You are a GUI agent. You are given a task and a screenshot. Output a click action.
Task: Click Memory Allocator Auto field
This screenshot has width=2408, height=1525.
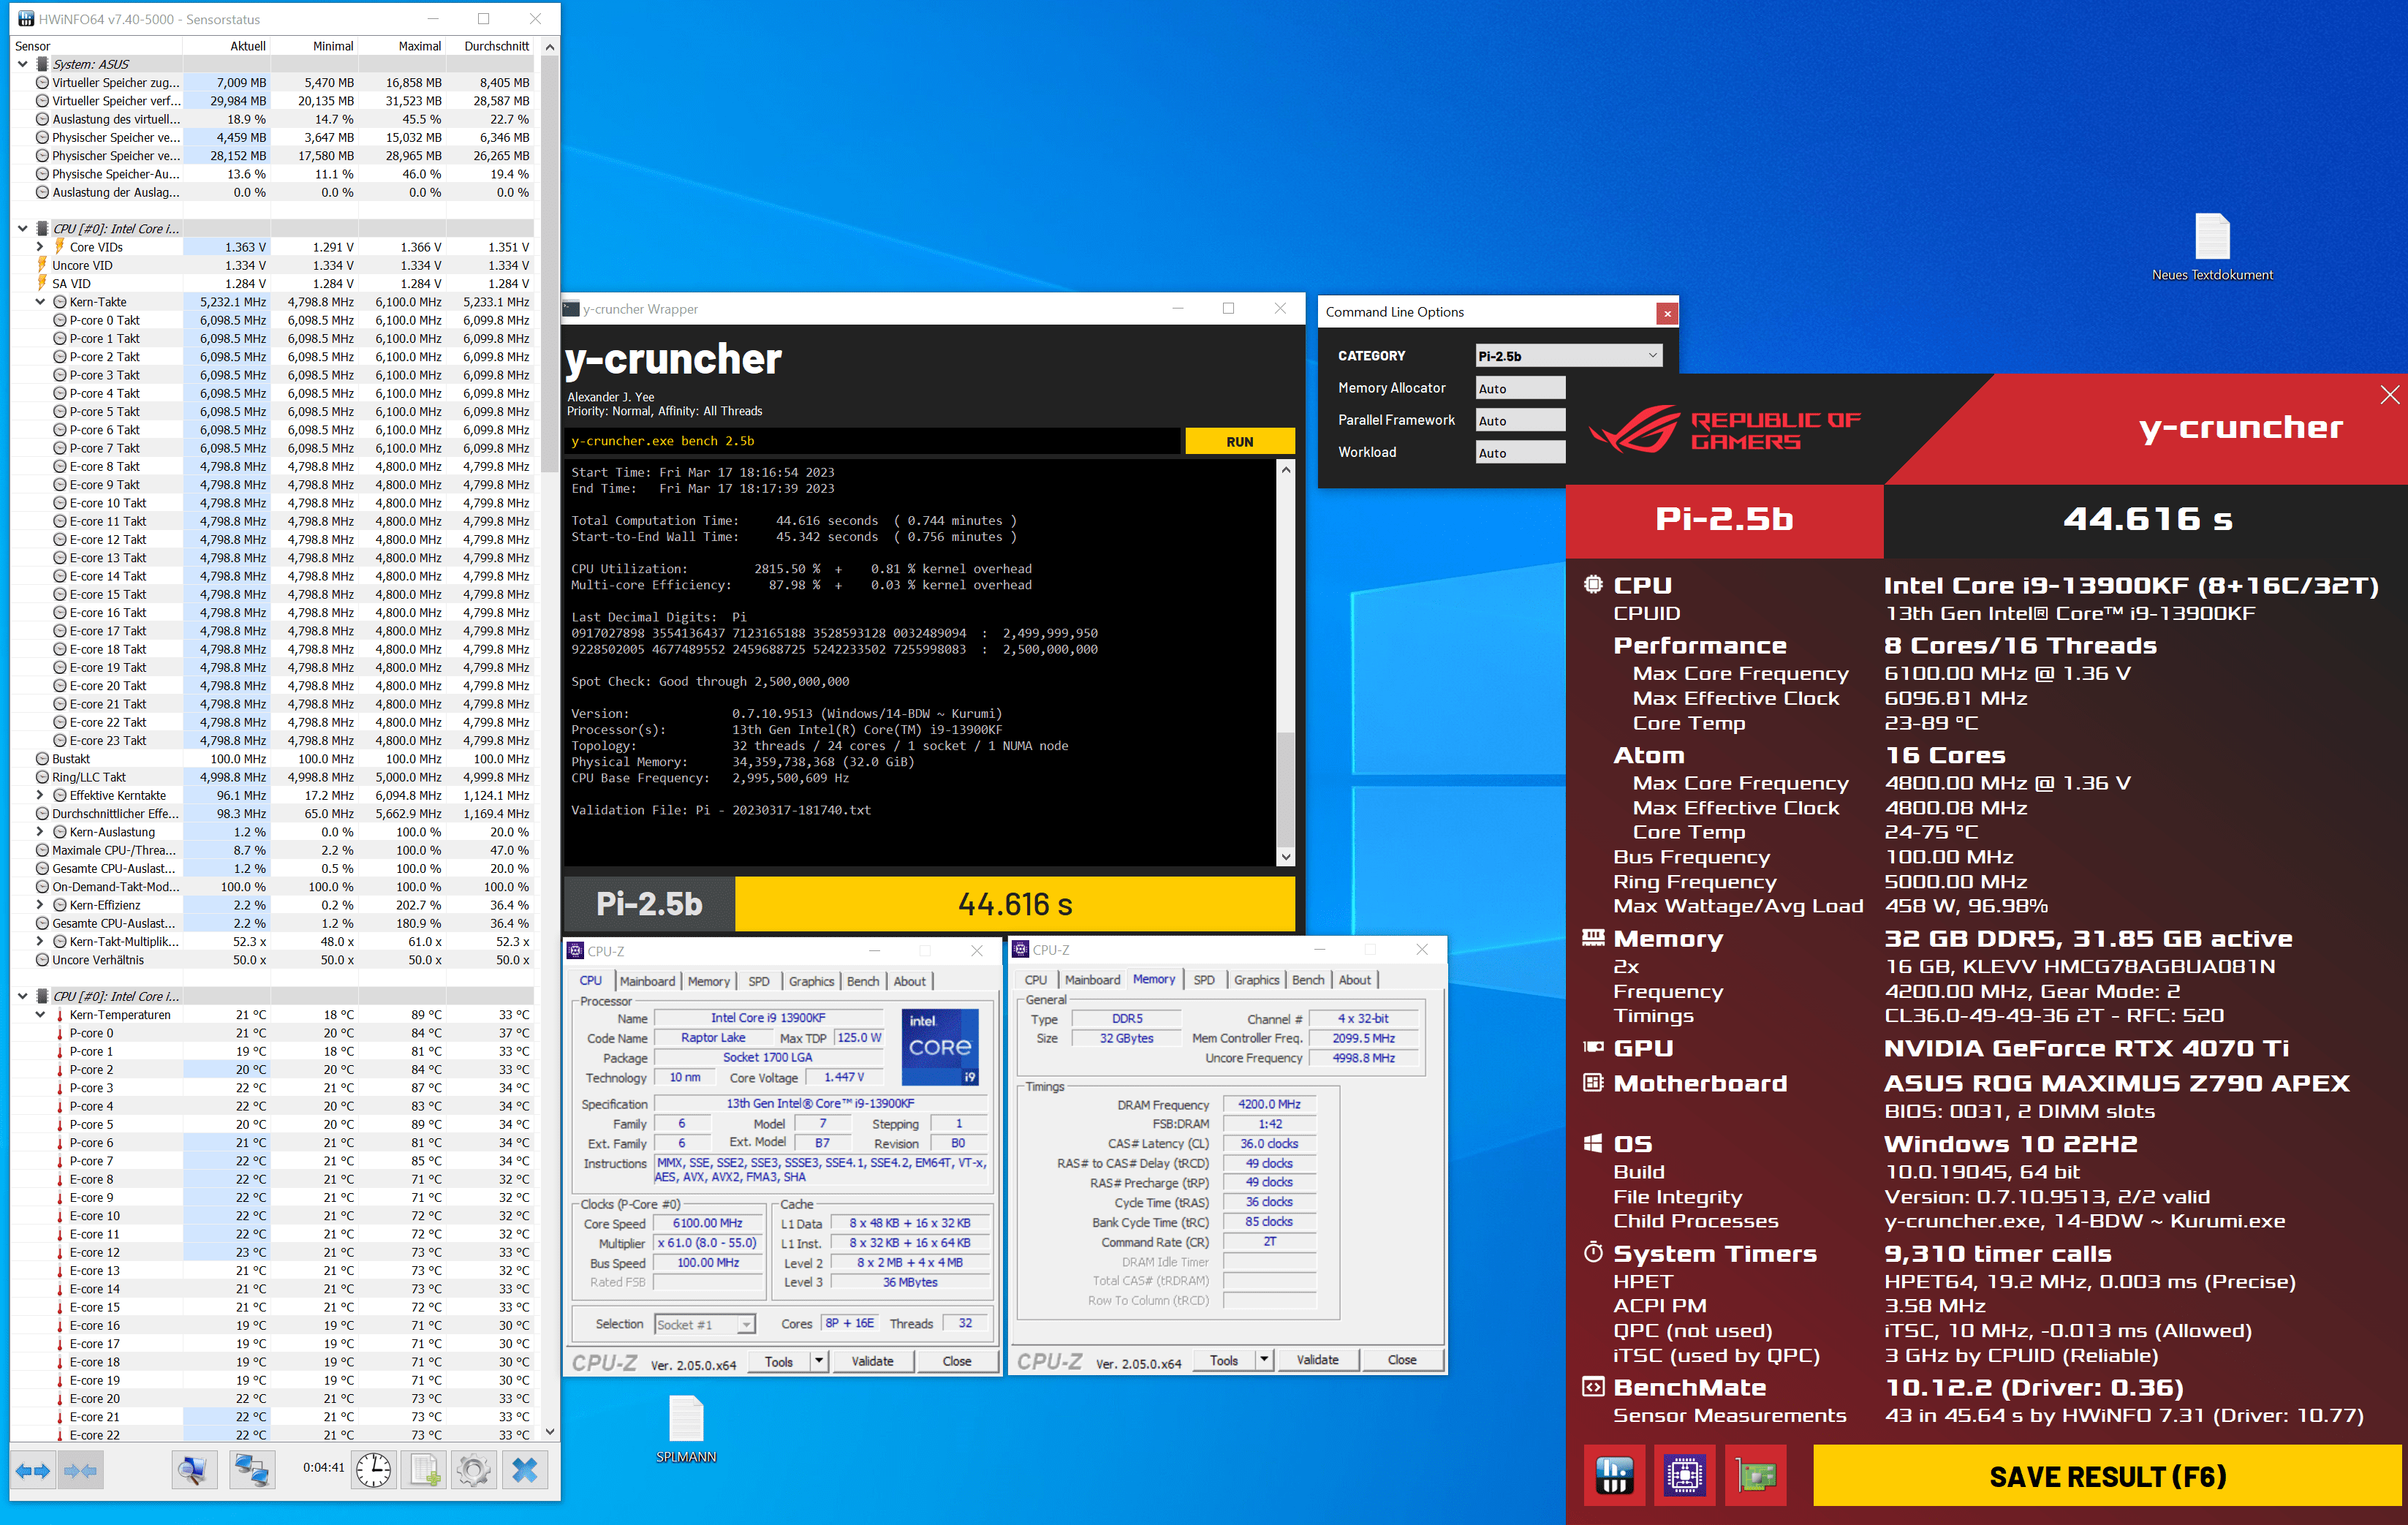[1520, 389]
